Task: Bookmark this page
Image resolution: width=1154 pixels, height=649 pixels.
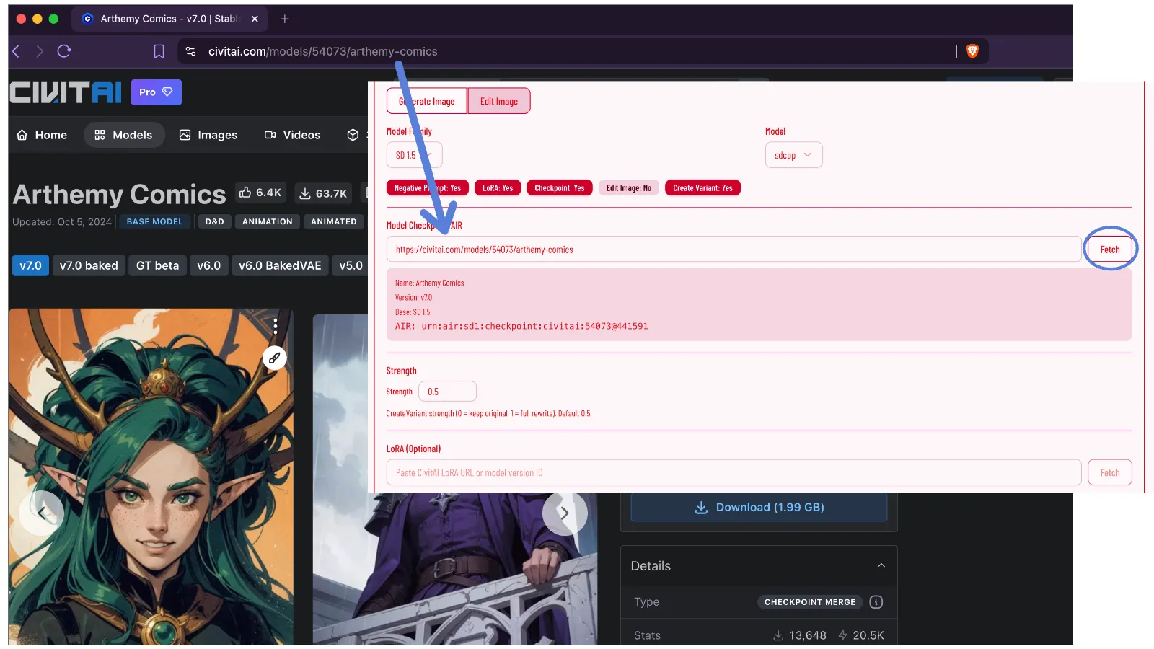Action: pyautogui.click(x=159, y=51)
